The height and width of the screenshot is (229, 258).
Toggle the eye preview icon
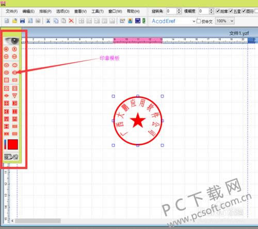coord(12,41)
